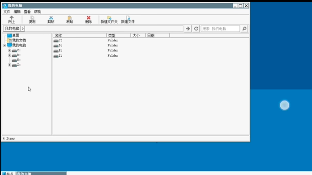Click the window title bar app icon

click(5, 5)
